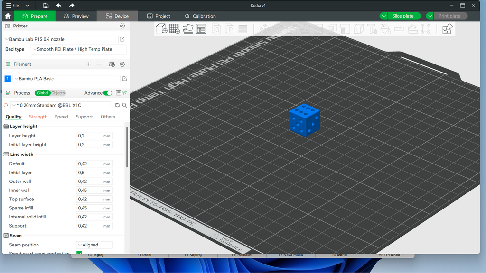
Task: Open the Strength settings tab
Action: (x=38, y=117)
